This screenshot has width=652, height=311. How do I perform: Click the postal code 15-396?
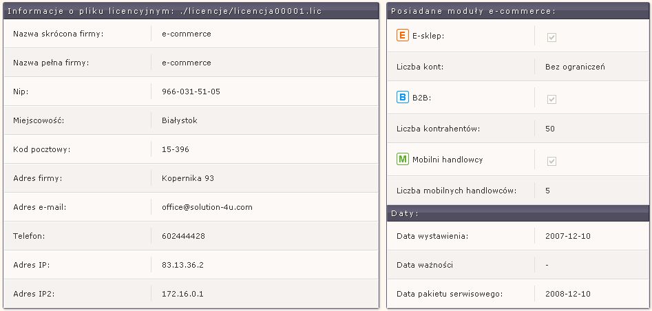point(176,149)
